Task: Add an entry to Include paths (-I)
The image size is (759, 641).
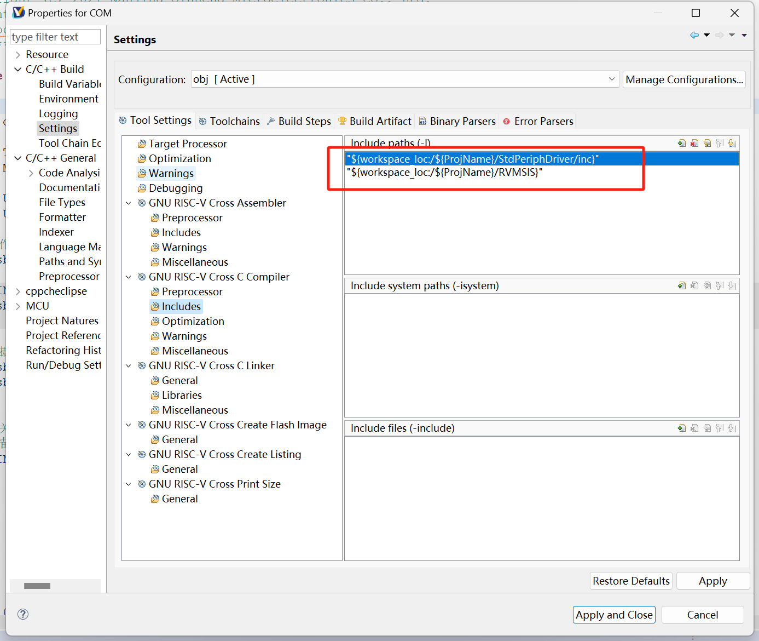Action: tap(682, 143)
